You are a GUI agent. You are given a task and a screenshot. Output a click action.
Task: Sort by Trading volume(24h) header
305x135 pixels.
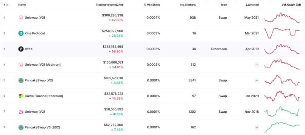109,5
